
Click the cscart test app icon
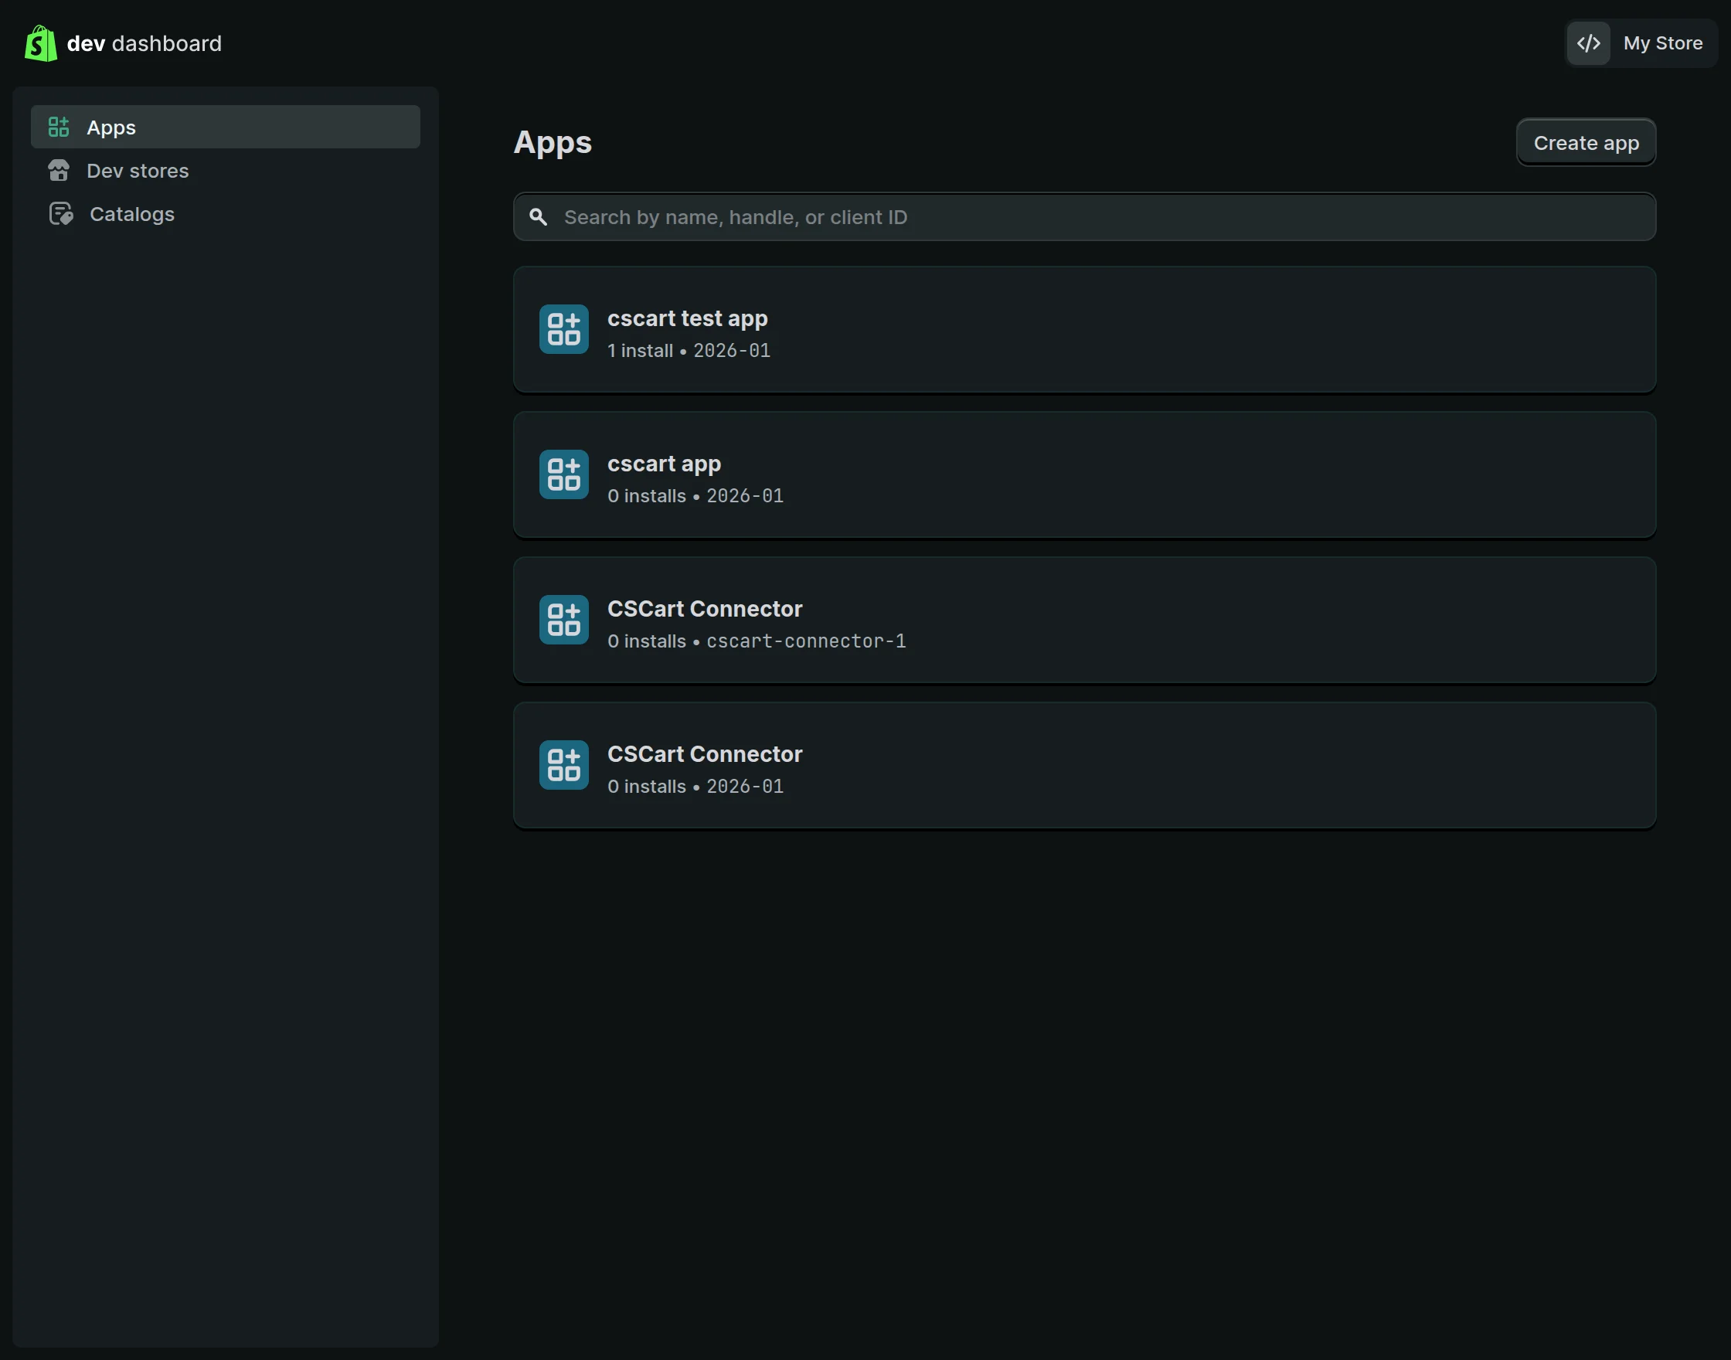tap(563, 329)
